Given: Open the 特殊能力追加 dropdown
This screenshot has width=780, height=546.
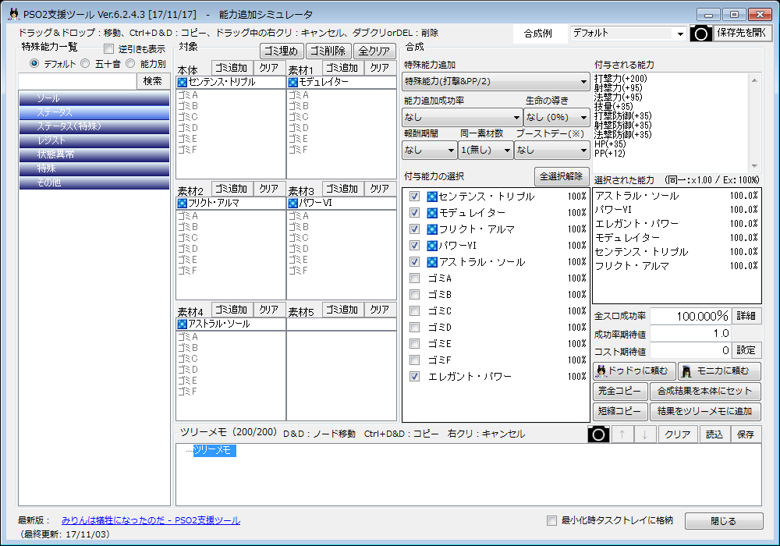Looking at the screenshot, I should pyautogui.click(x=496, y=81).
